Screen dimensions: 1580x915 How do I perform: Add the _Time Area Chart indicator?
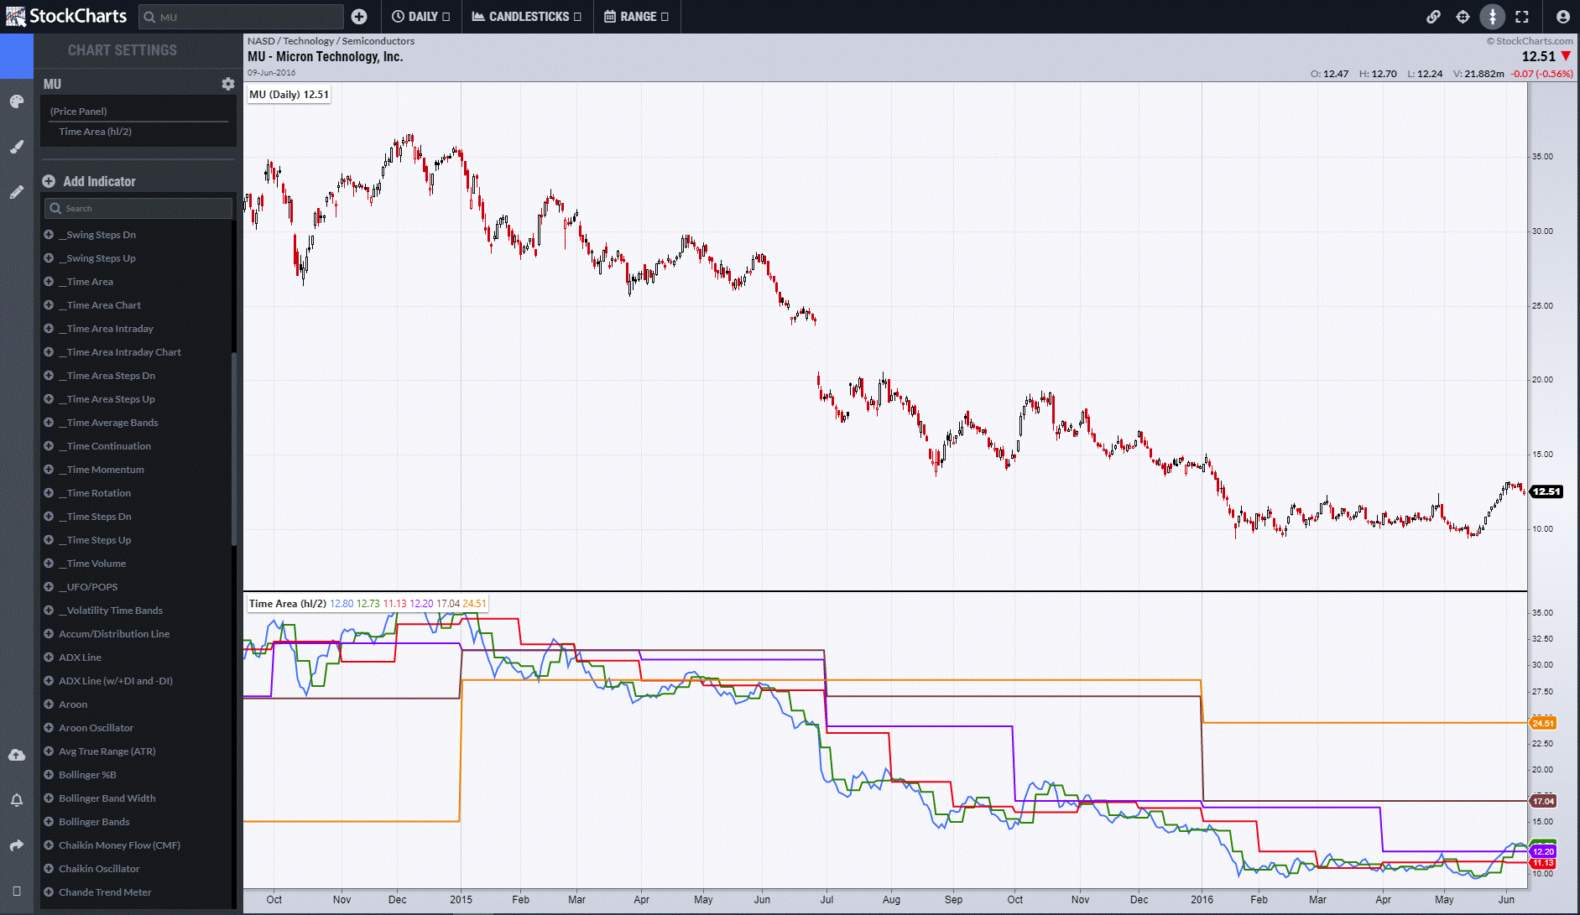pos(49,305)
